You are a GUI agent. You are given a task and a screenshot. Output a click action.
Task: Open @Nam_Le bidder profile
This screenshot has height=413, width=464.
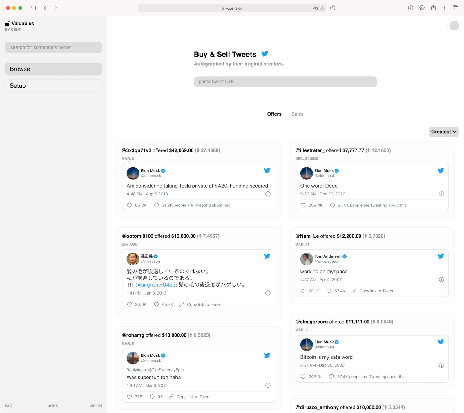point(307,236)
